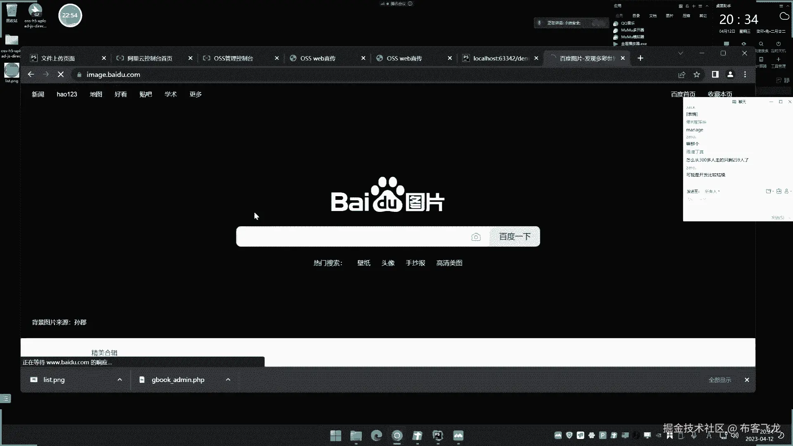The height and width of the screenshot is (446, 793).
Task: Close the downloads bar
Action: point(747,380)
